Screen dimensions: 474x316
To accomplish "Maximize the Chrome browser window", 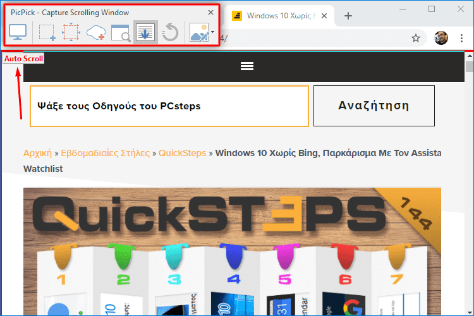I will 432,9.
